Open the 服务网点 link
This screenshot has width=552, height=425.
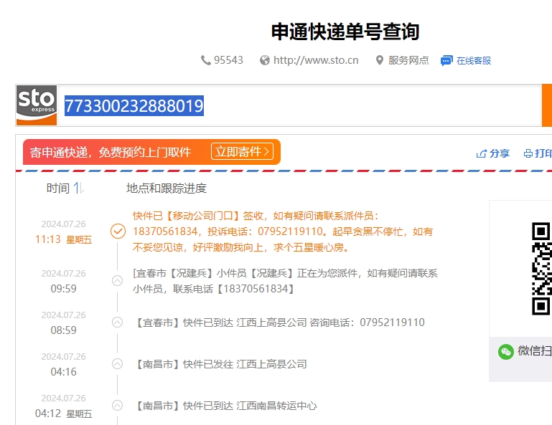[408, 60]
